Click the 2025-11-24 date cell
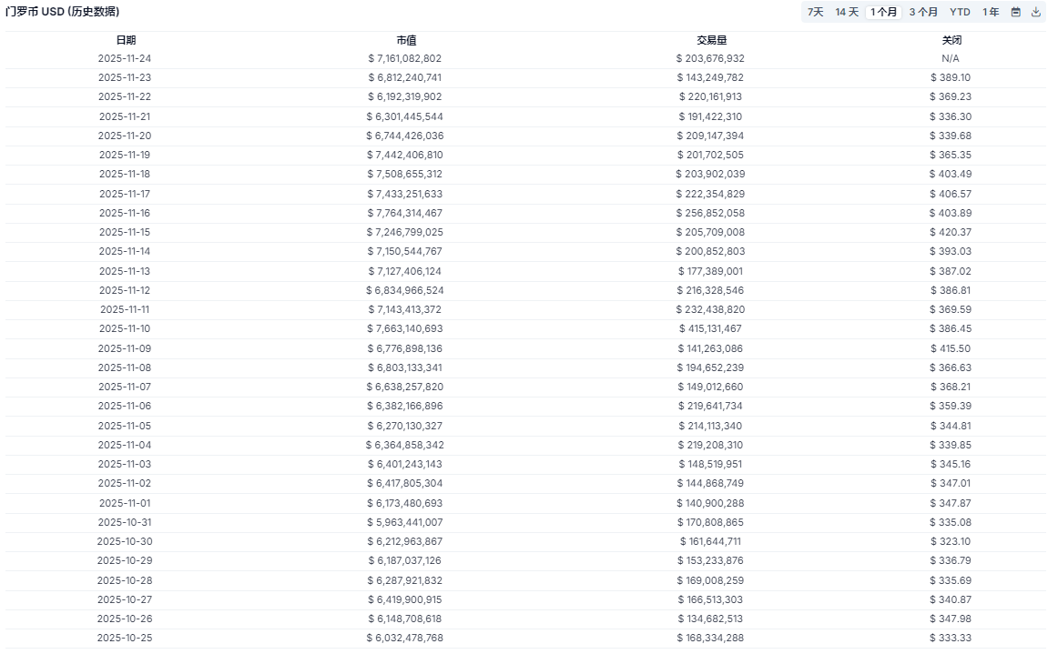 pyautogui.click(x=125, y=58)
